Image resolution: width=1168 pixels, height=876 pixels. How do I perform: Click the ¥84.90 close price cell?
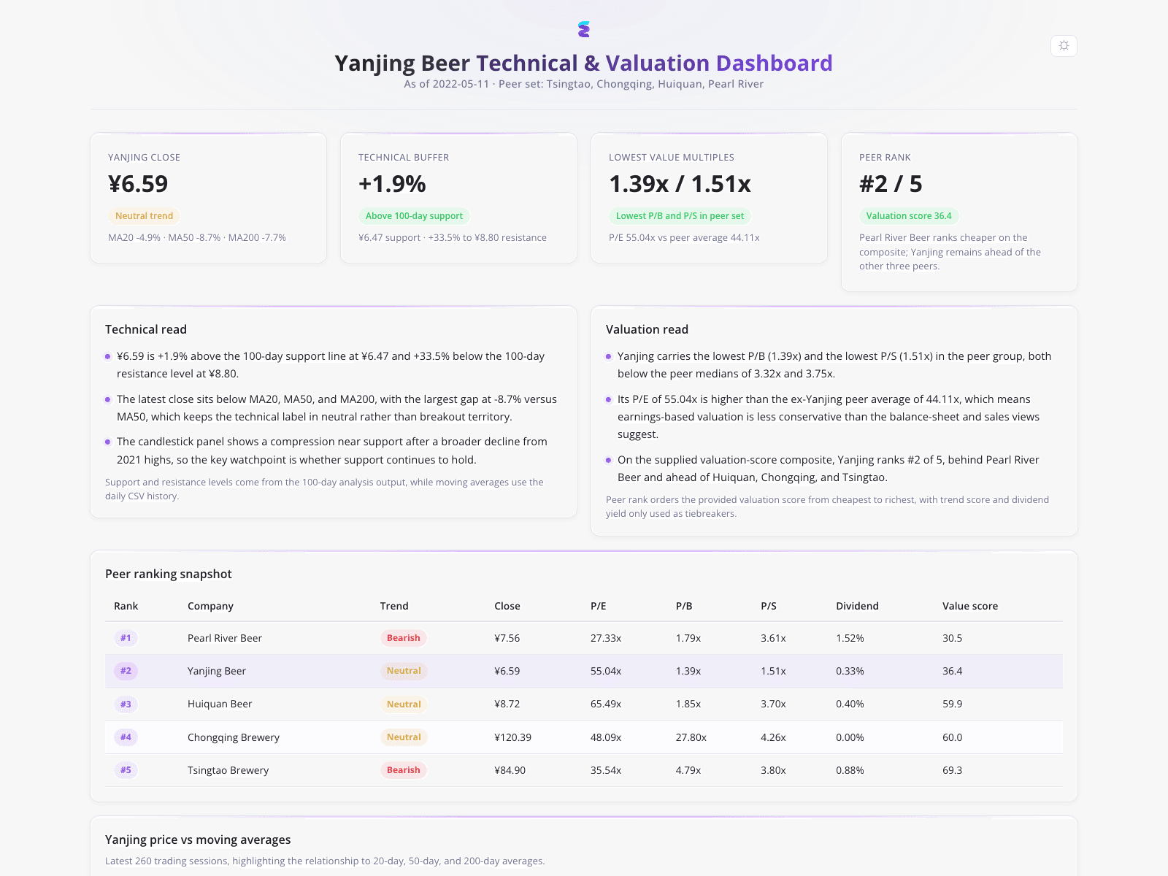click(510, 770)
